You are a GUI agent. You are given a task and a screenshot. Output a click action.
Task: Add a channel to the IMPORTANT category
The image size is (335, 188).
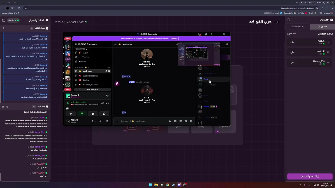(x=109, y=68)
